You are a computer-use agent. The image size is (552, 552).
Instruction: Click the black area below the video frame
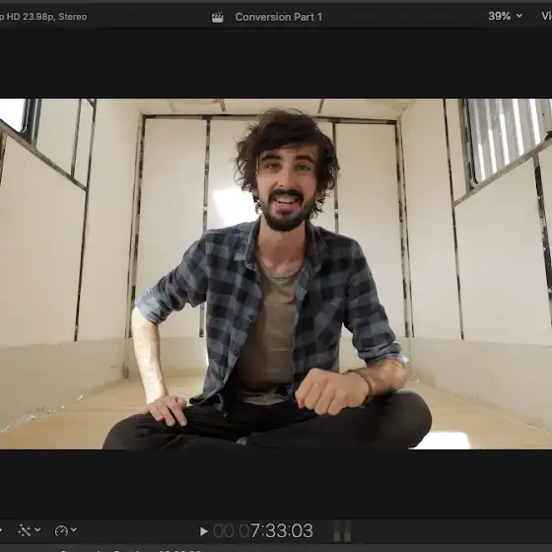pos(276,484)
